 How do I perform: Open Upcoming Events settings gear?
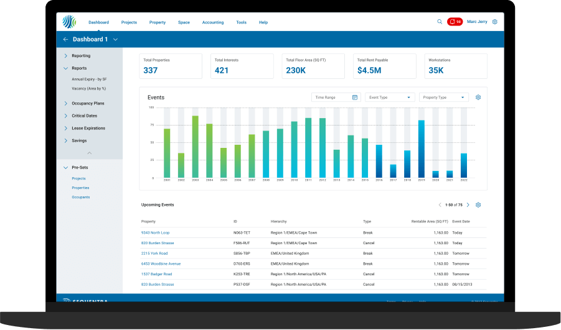(478, 204)
